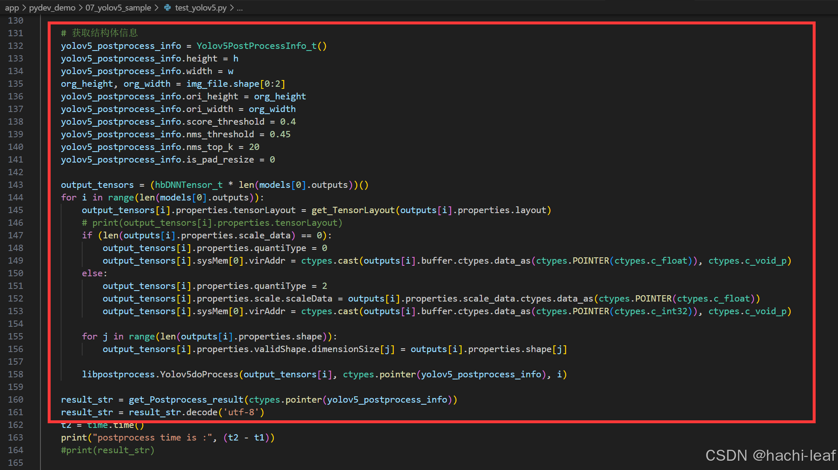Viewport: 838px width, 470px height.
Task: Click line number 131 to select line
Action: pyautogui.click(x=16, y=33)
